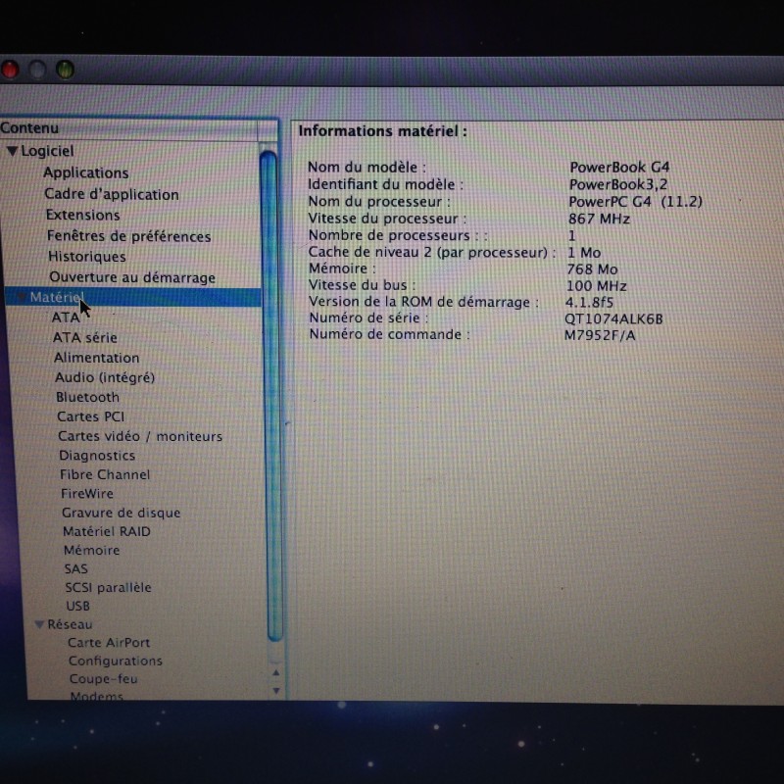Open SAS entry

(76, 569)
